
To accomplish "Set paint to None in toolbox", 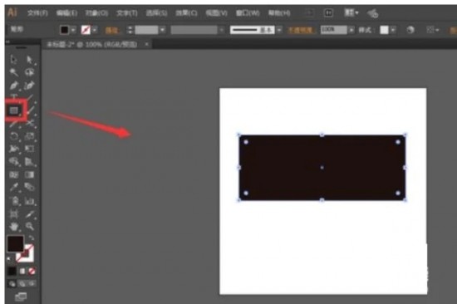I will [x=32, y=271].
